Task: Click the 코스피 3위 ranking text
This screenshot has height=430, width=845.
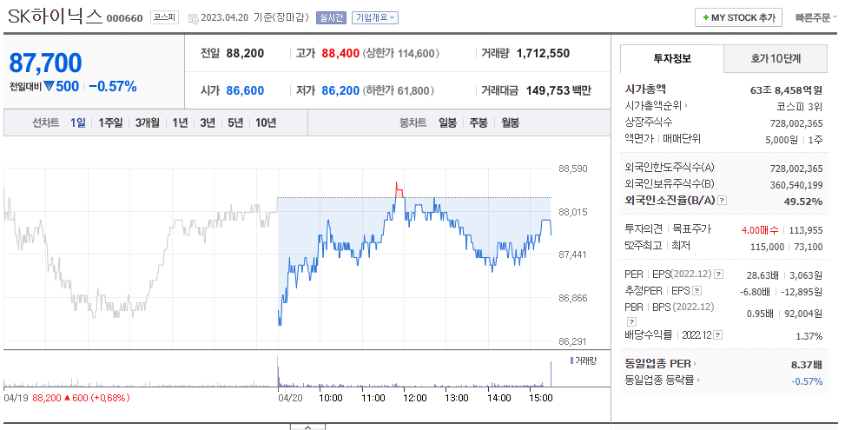Action: (x=800, y=107)
